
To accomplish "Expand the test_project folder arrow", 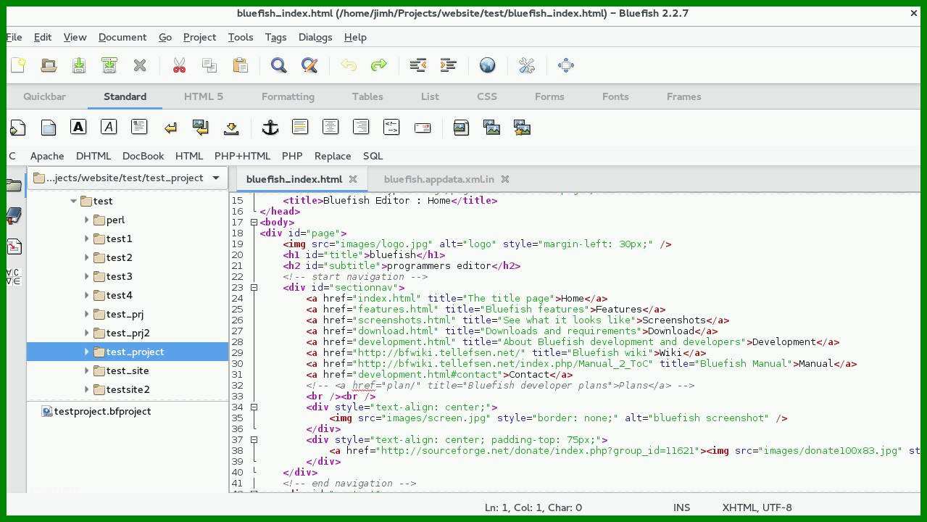I will tap(86, 352).
